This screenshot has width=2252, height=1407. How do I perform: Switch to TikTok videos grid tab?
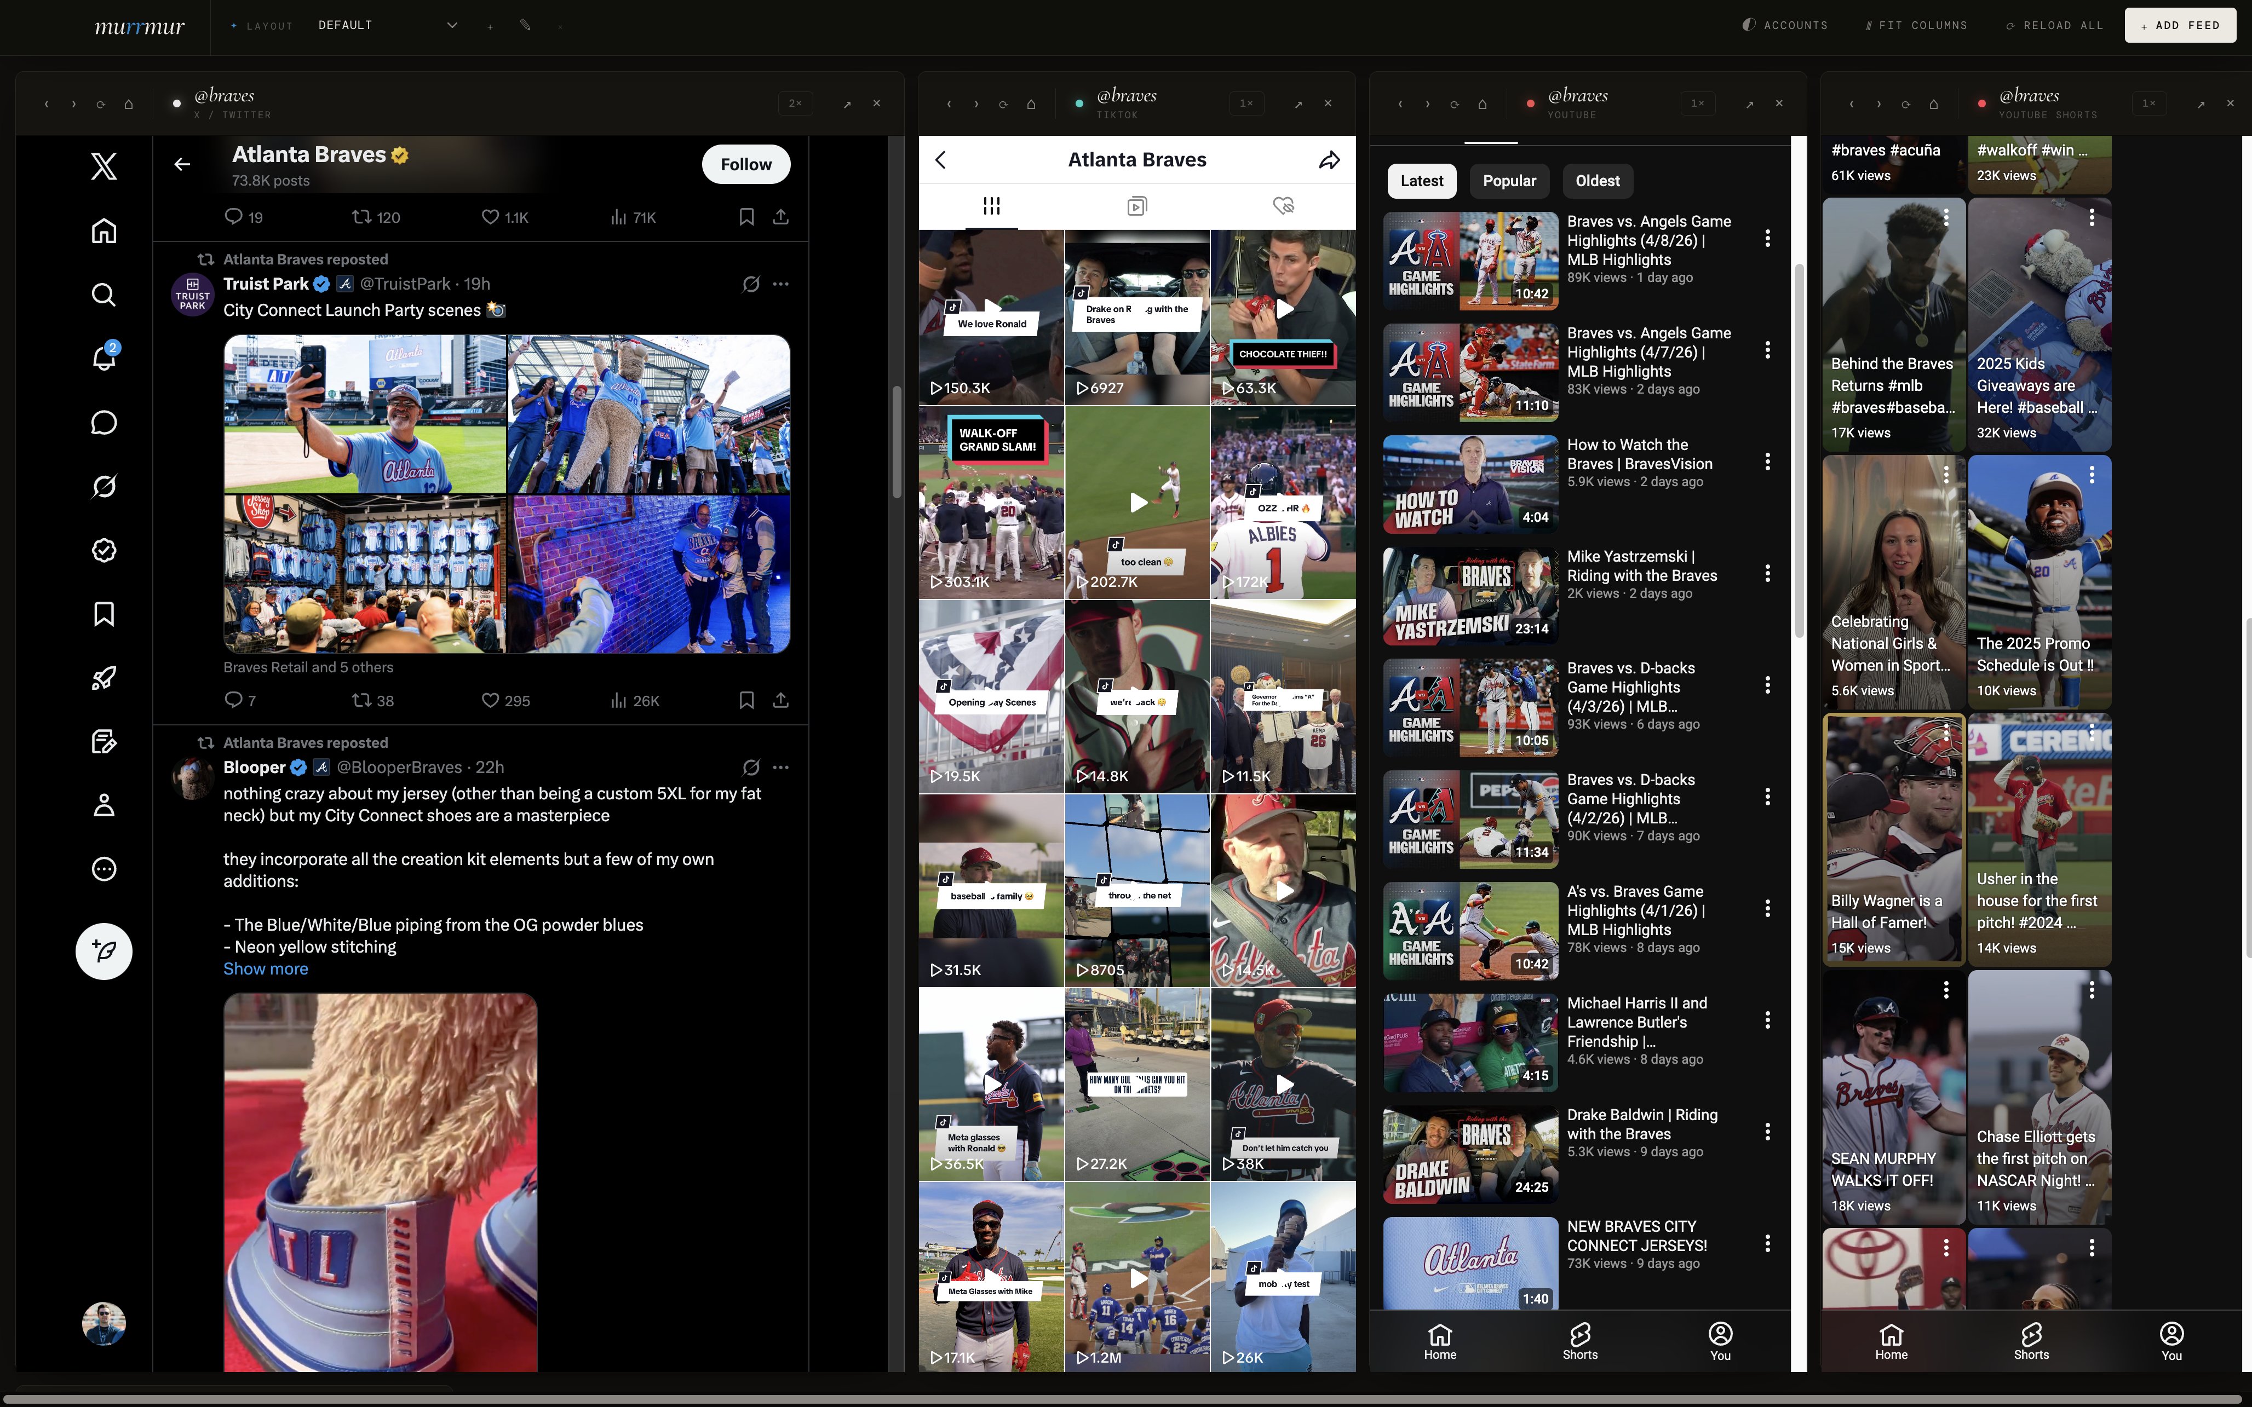click(992, 206)
